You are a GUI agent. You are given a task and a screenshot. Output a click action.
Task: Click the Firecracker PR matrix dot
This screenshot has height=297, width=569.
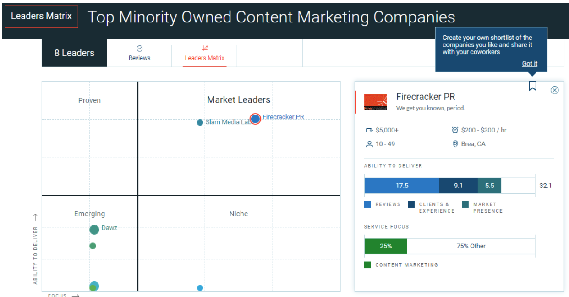point(256,119)
